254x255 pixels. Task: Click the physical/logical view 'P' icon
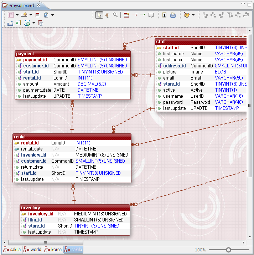coord(11,15)
